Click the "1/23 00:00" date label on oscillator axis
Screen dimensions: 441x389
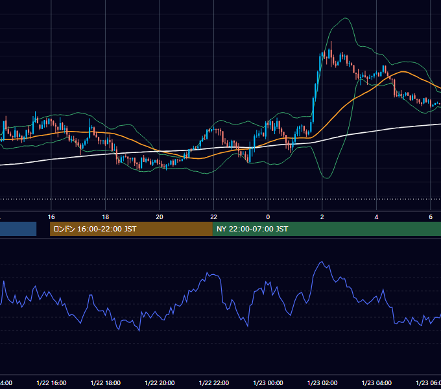(x=268, y=383)
